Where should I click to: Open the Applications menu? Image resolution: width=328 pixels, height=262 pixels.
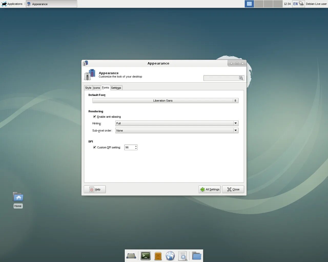click(x=12, y=4)
